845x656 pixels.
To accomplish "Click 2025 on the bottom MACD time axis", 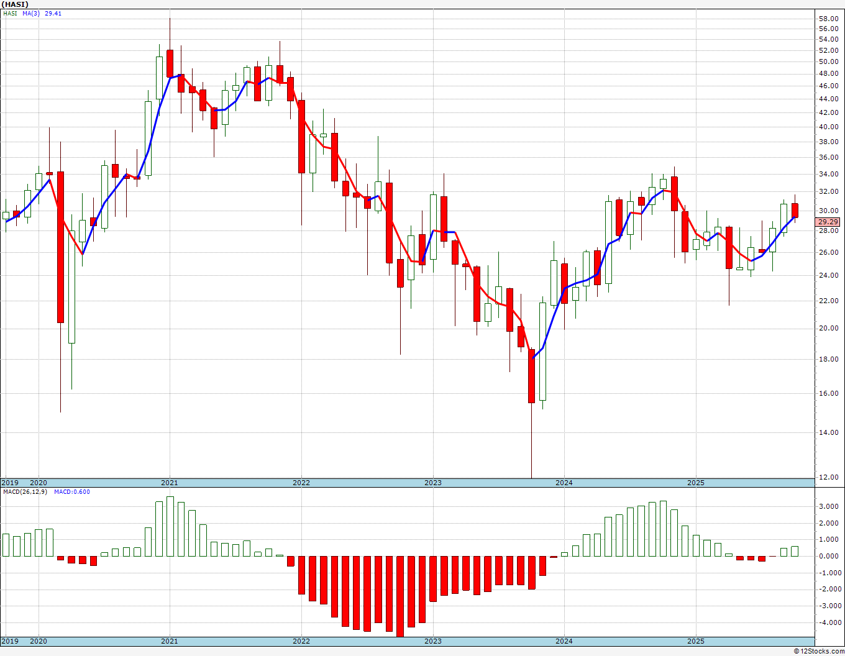I will click(696, 641).
